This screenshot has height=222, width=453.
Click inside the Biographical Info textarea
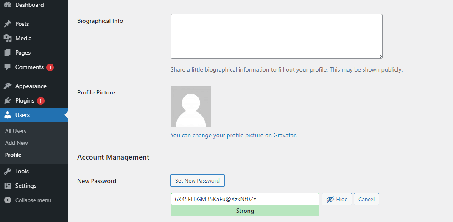click(x=276, y=36)
